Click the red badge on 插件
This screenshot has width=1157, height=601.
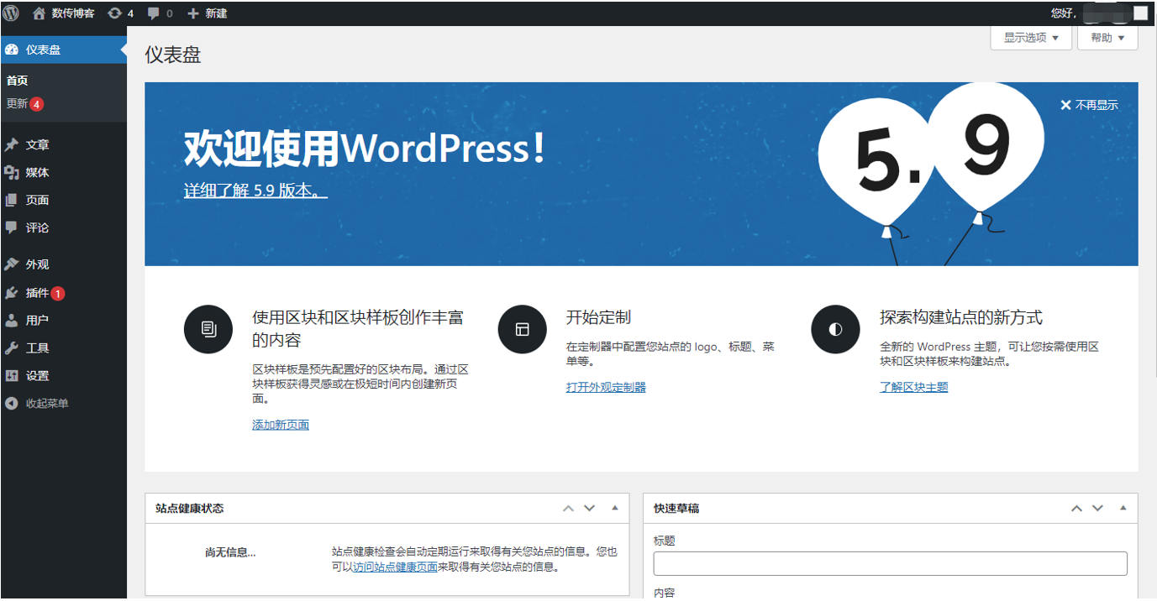(x=57, y=294)
